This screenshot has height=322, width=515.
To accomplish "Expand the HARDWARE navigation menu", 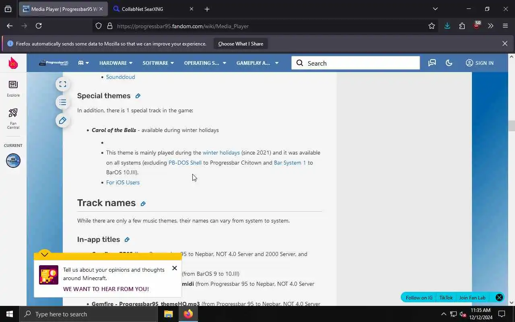I will (x=116, y=63).
